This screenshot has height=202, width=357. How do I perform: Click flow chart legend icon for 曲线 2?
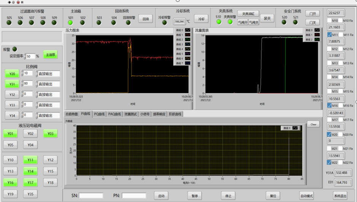(x=317, y=39)
